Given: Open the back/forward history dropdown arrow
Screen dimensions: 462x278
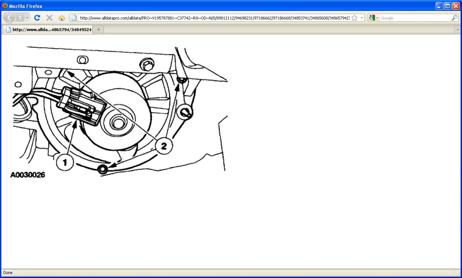Looking at the screenshot, I should 27,18.
